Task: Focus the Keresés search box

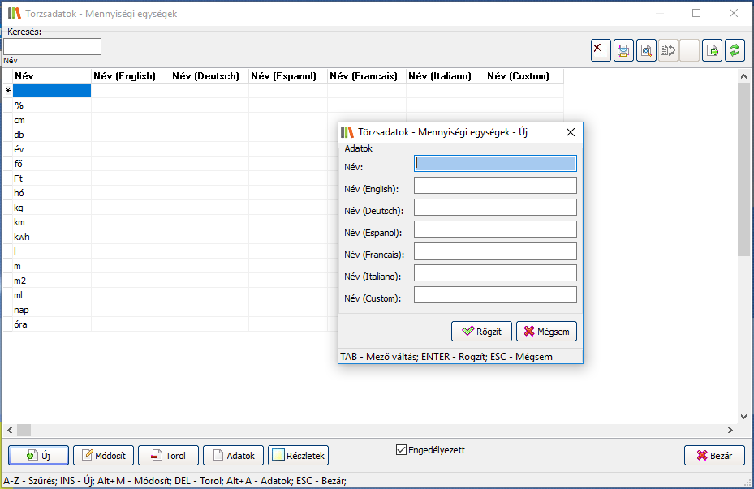Action: (52, 47)
